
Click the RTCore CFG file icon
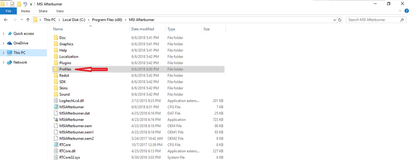[56, 145]
